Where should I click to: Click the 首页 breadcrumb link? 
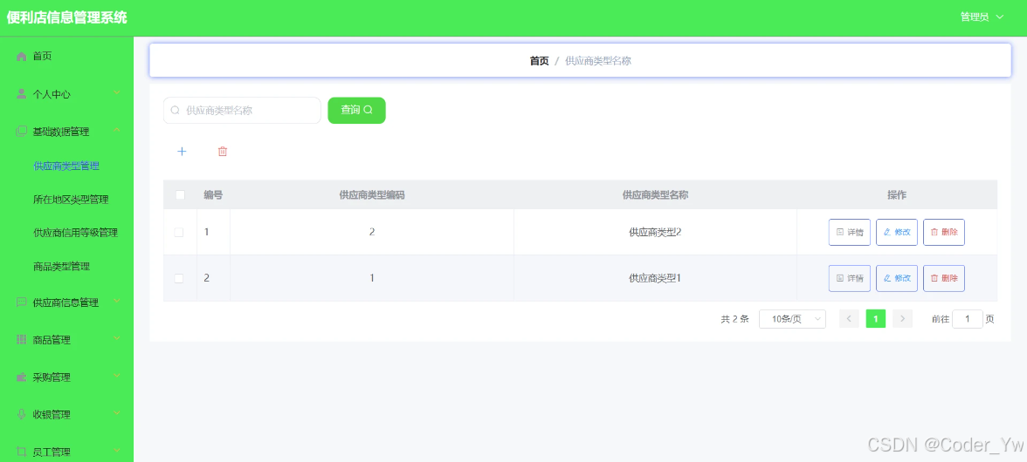pos(539,61)
